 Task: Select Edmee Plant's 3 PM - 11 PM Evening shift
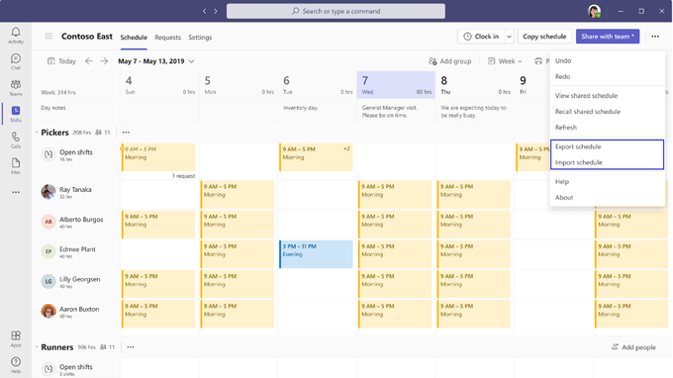click(316, 254)
